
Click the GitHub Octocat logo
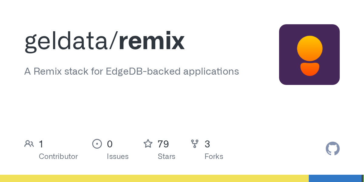[332, 149]
